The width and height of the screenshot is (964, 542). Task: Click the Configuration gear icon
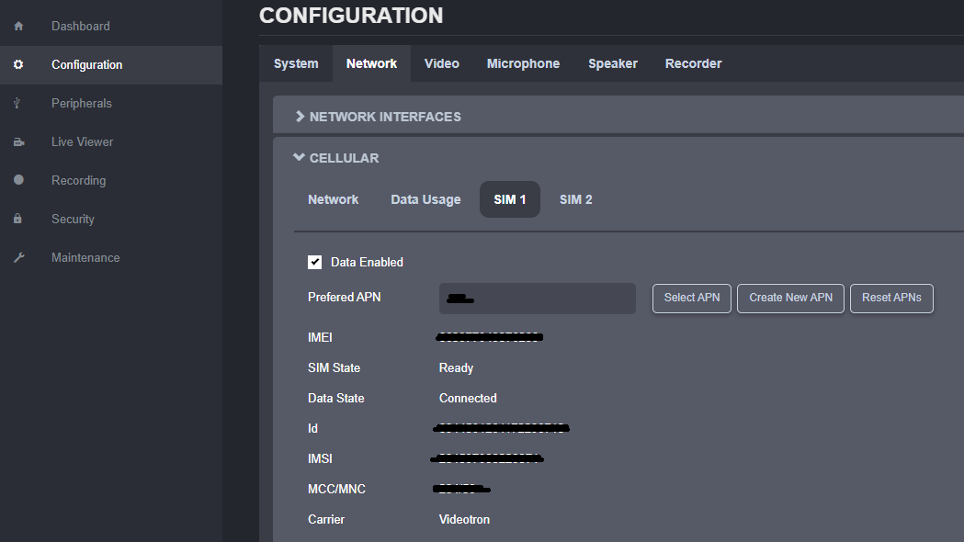point(18,65)
